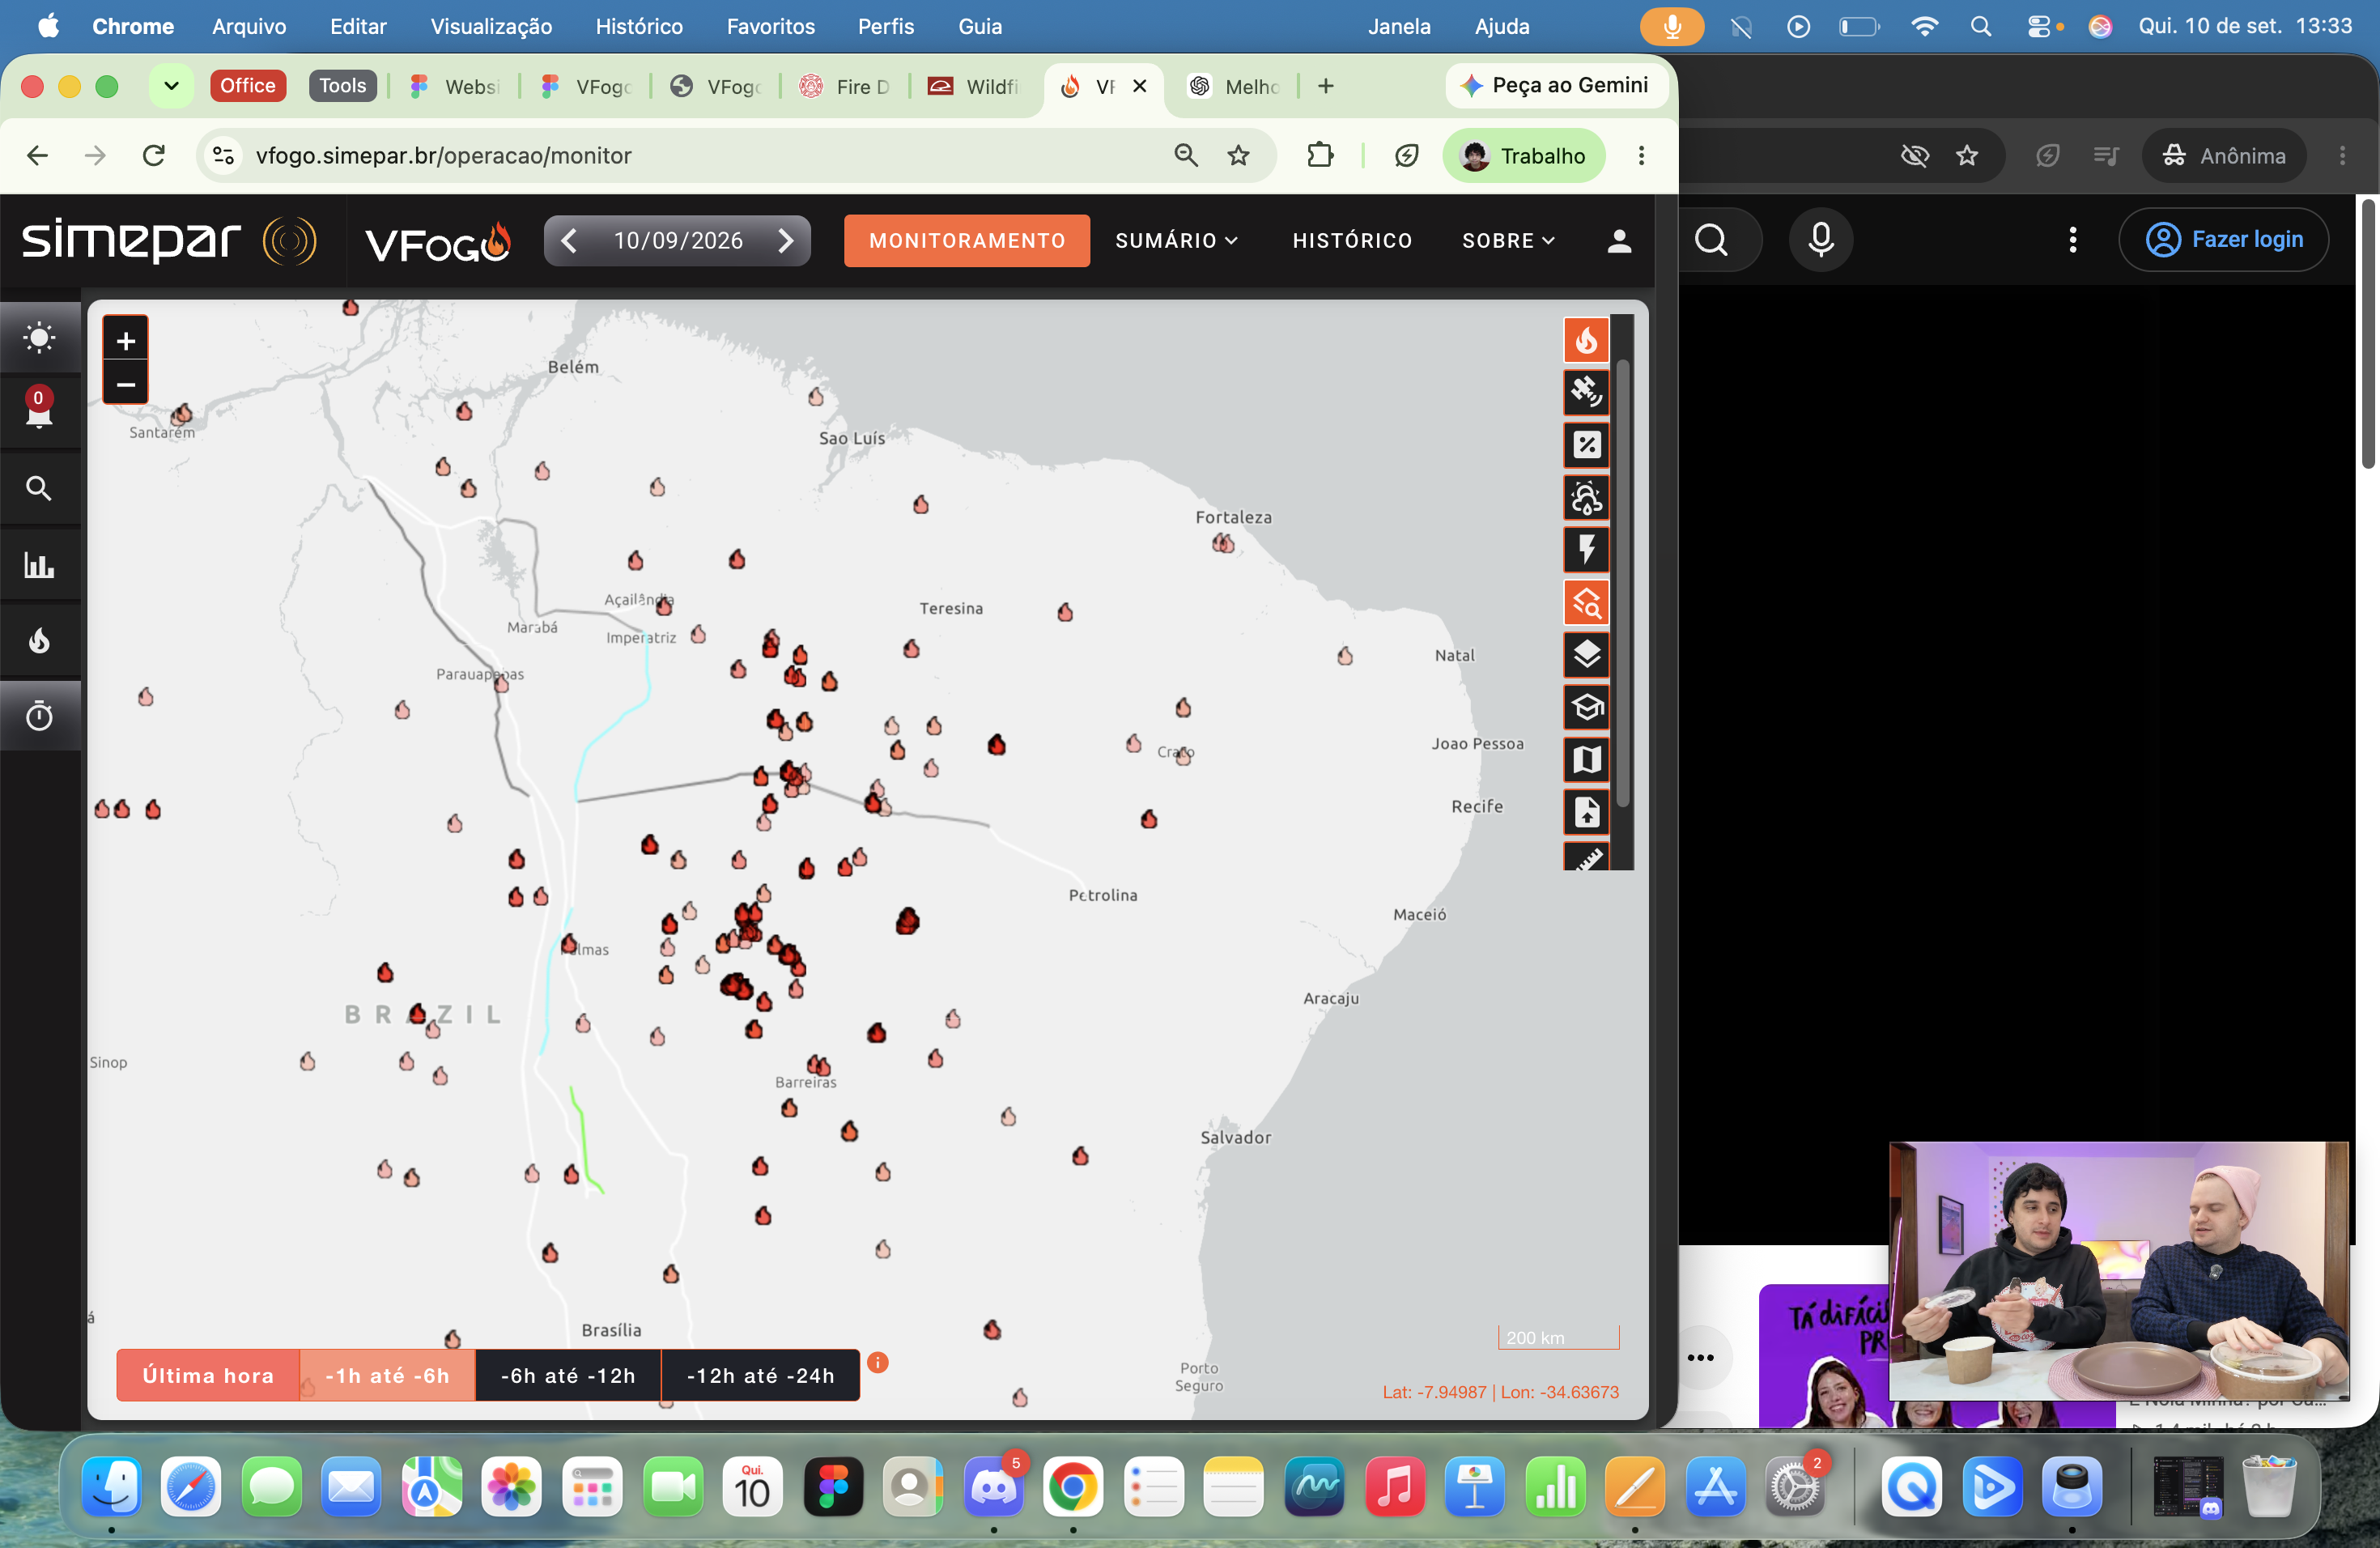Viewport: 2380px width, 1548px height.
Task: Expand the SUMÁRIO dropdown menu
Action: [x=1176, y=241]
